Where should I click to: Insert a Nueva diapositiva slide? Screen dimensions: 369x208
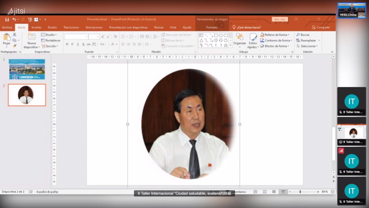[x=31, y=41]
